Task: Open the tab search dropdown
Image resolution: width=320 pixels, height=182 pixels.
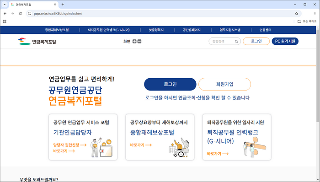Action: 5,4
